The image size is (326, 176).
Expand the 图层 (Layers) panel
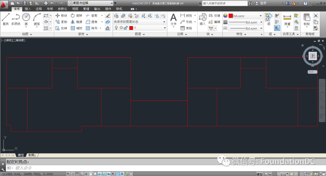[x=140, y=34]
